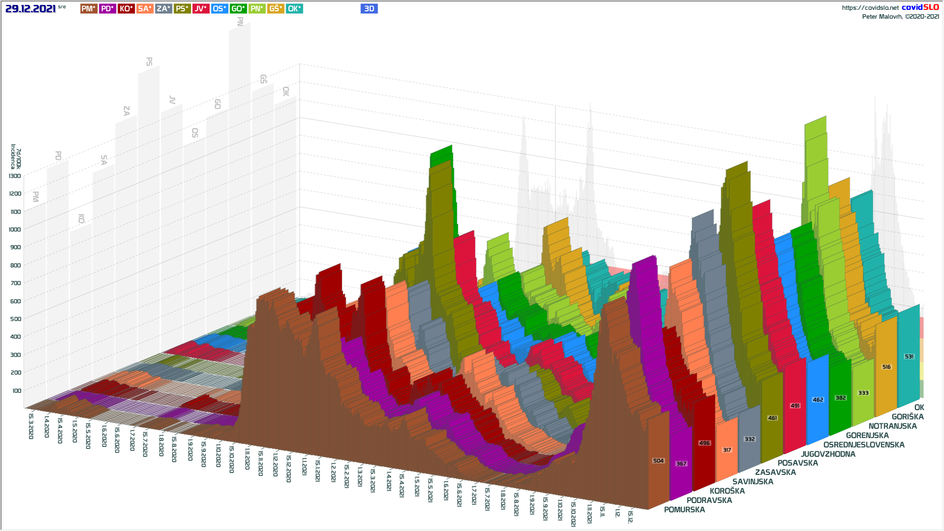
Task: Click the PS* olive region button
Action: pyautogui.click(x=182, y=9)
